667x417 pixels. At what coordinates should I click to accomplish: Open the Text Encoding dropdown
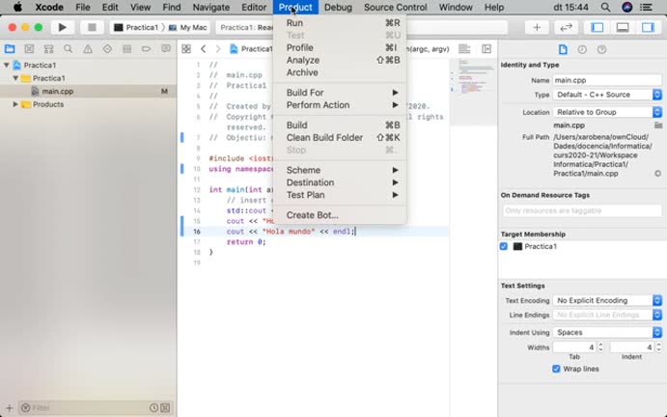(x=607, y=300)
